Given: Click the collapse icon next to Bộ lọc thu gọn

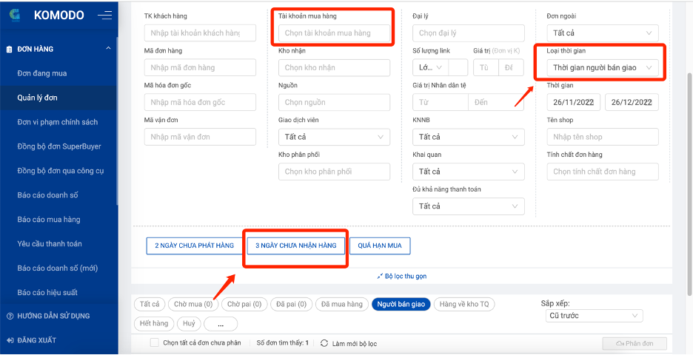Looking at the screenshot, I should (380, 276).
